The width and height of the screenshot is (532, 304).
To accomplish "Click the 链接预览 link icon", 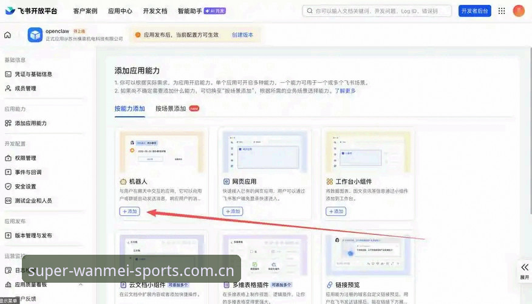I will [329, 285].
